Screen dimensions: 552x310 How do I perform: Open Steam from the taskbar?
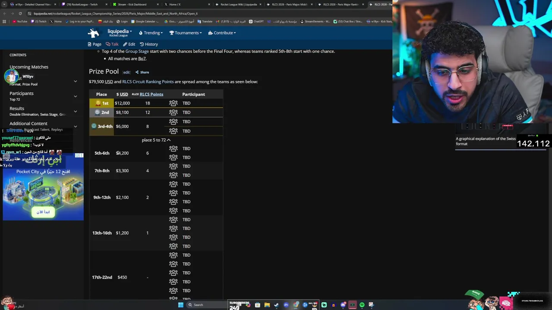coord(276,305)
